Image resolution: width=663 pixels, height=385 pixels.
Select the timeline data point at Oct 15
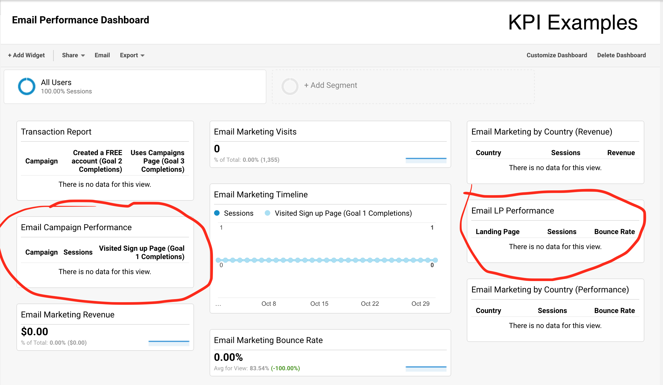tap(319, 260)
